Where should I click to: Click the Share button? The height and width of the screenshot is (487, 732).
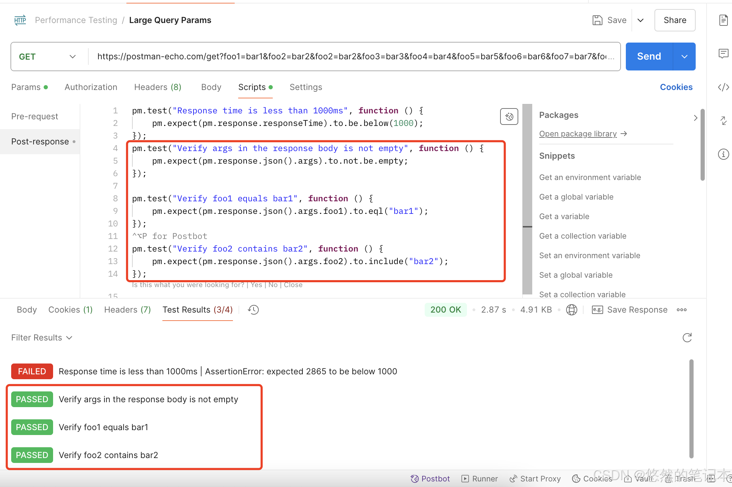point(675,20)
